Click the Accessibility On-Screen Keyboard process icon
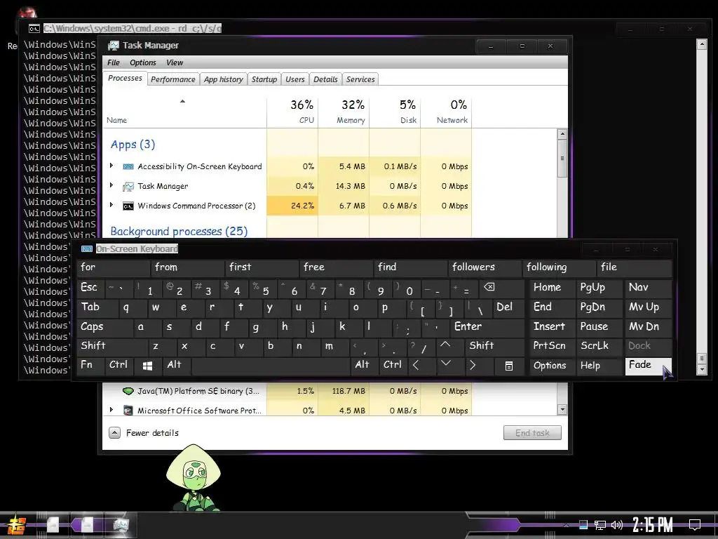 click(x=128, y=166)
